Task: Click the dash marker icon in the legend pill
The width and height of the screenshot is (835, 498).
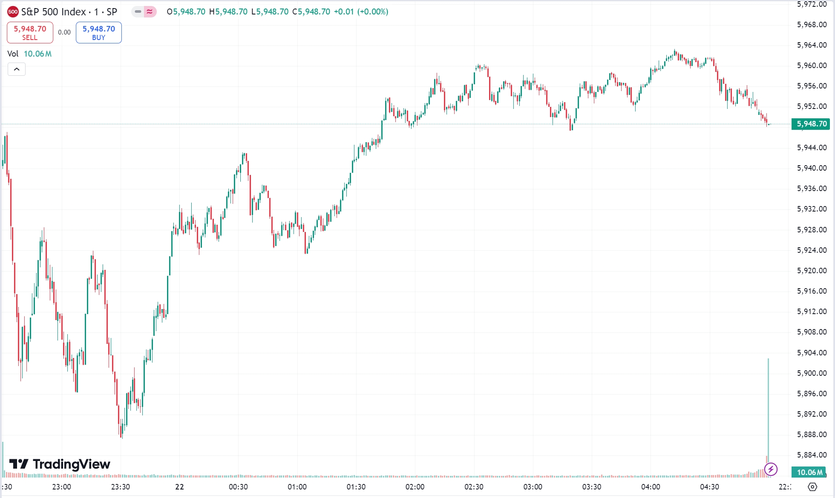Action: click(x=138, y=12)
